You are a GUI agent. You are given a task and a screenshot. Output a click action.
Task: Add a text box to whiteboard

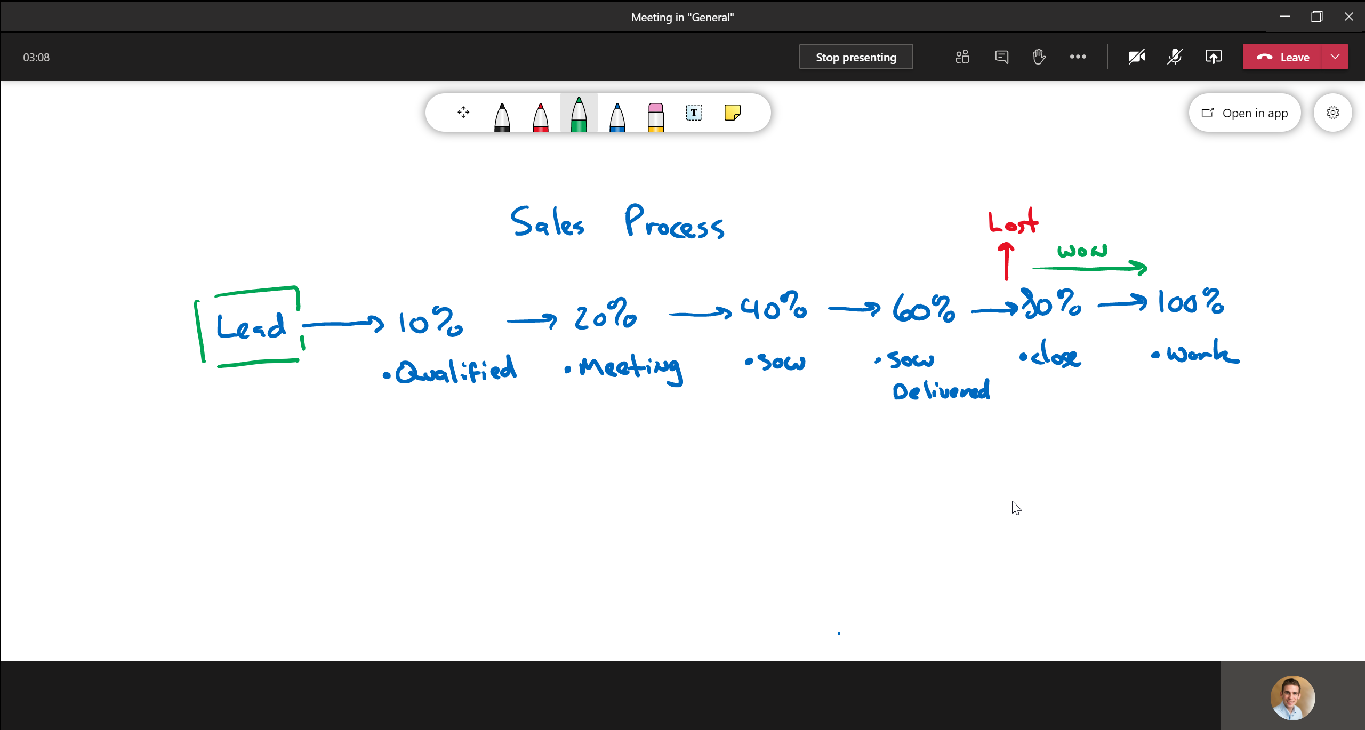694,113
